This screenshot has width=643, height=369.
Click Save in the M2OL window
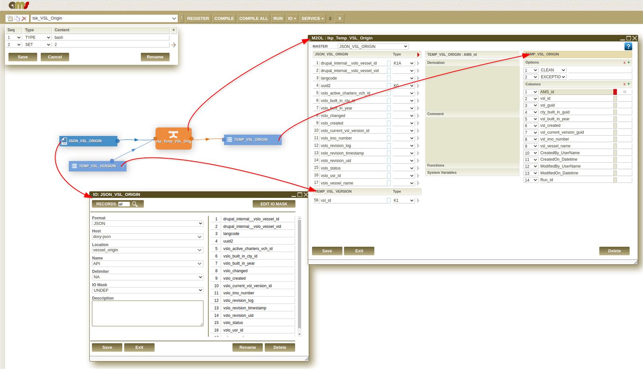point(327,251)
